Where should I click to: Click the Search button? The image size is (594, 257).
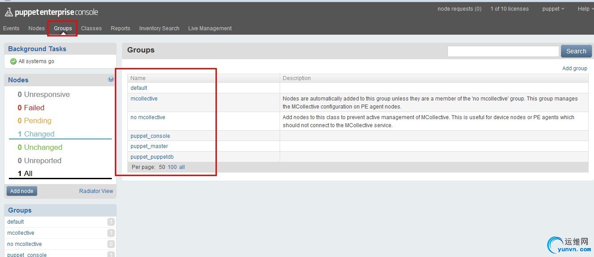[x=576, y=51]
